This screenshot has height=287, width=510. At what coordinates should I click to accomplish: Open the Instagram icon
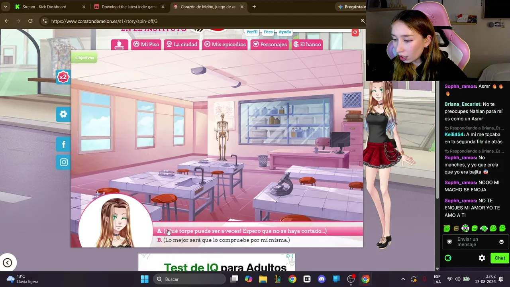[x=63, y=162]
